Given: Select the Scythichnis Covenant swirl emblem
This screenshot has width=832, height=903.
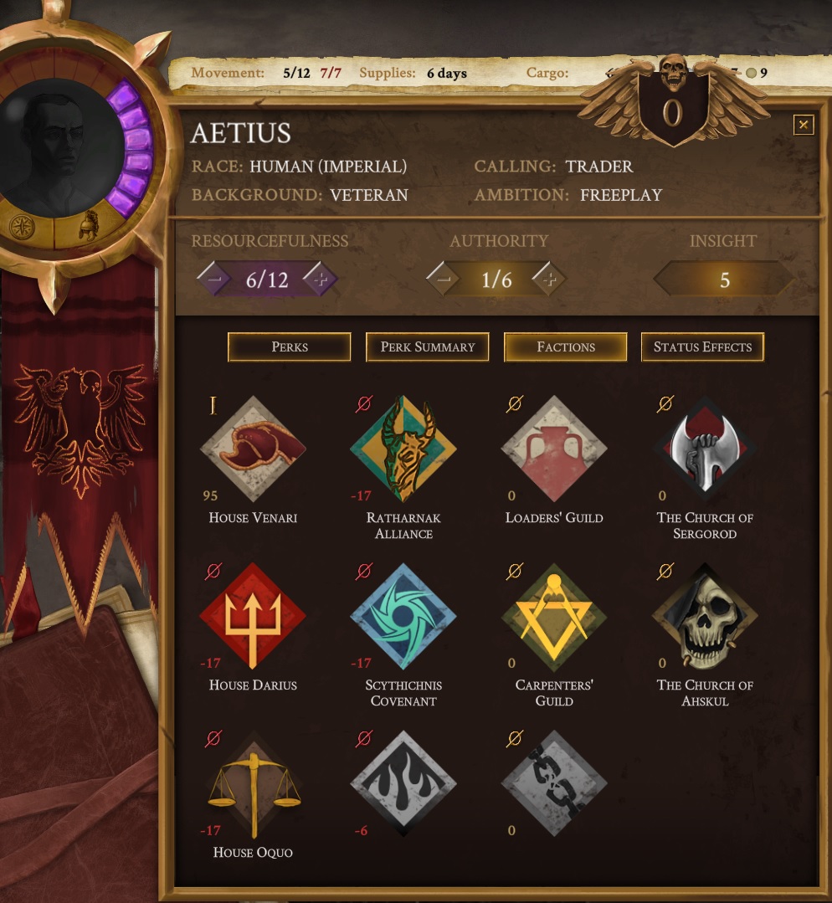Looking at the screenshot, I should [403, 616].
